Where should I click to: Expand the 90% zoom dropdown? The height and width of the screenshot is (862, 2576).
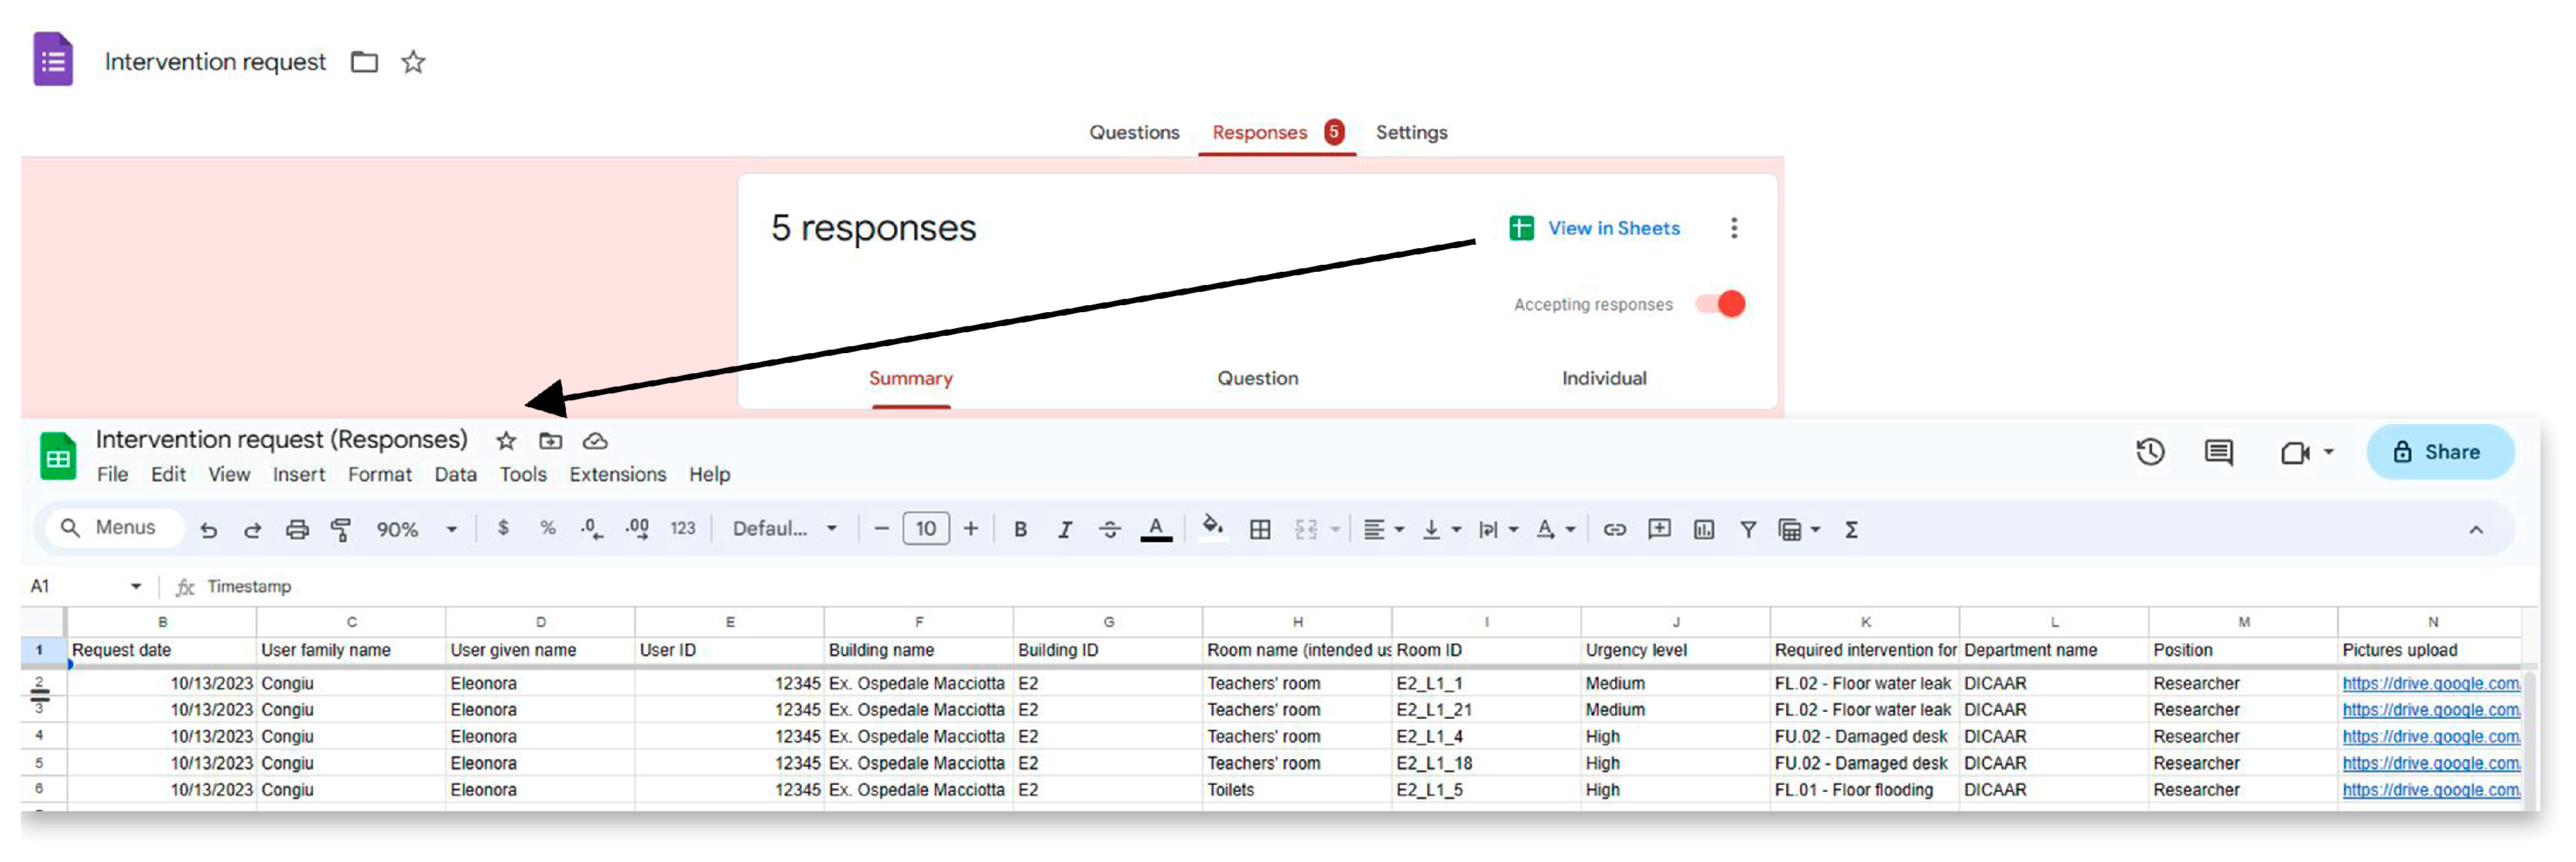click(x=451, y=529)
